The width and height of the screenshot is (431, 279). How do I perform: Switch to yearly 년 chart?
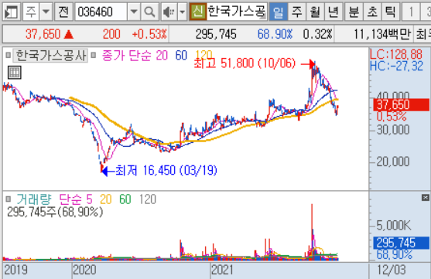(x=334, y=12)
